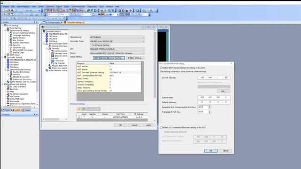The width and height of the screenshot is (301, 169).
Task: Click the IP Filter Setting button
Action: click(x=135, y=58)
